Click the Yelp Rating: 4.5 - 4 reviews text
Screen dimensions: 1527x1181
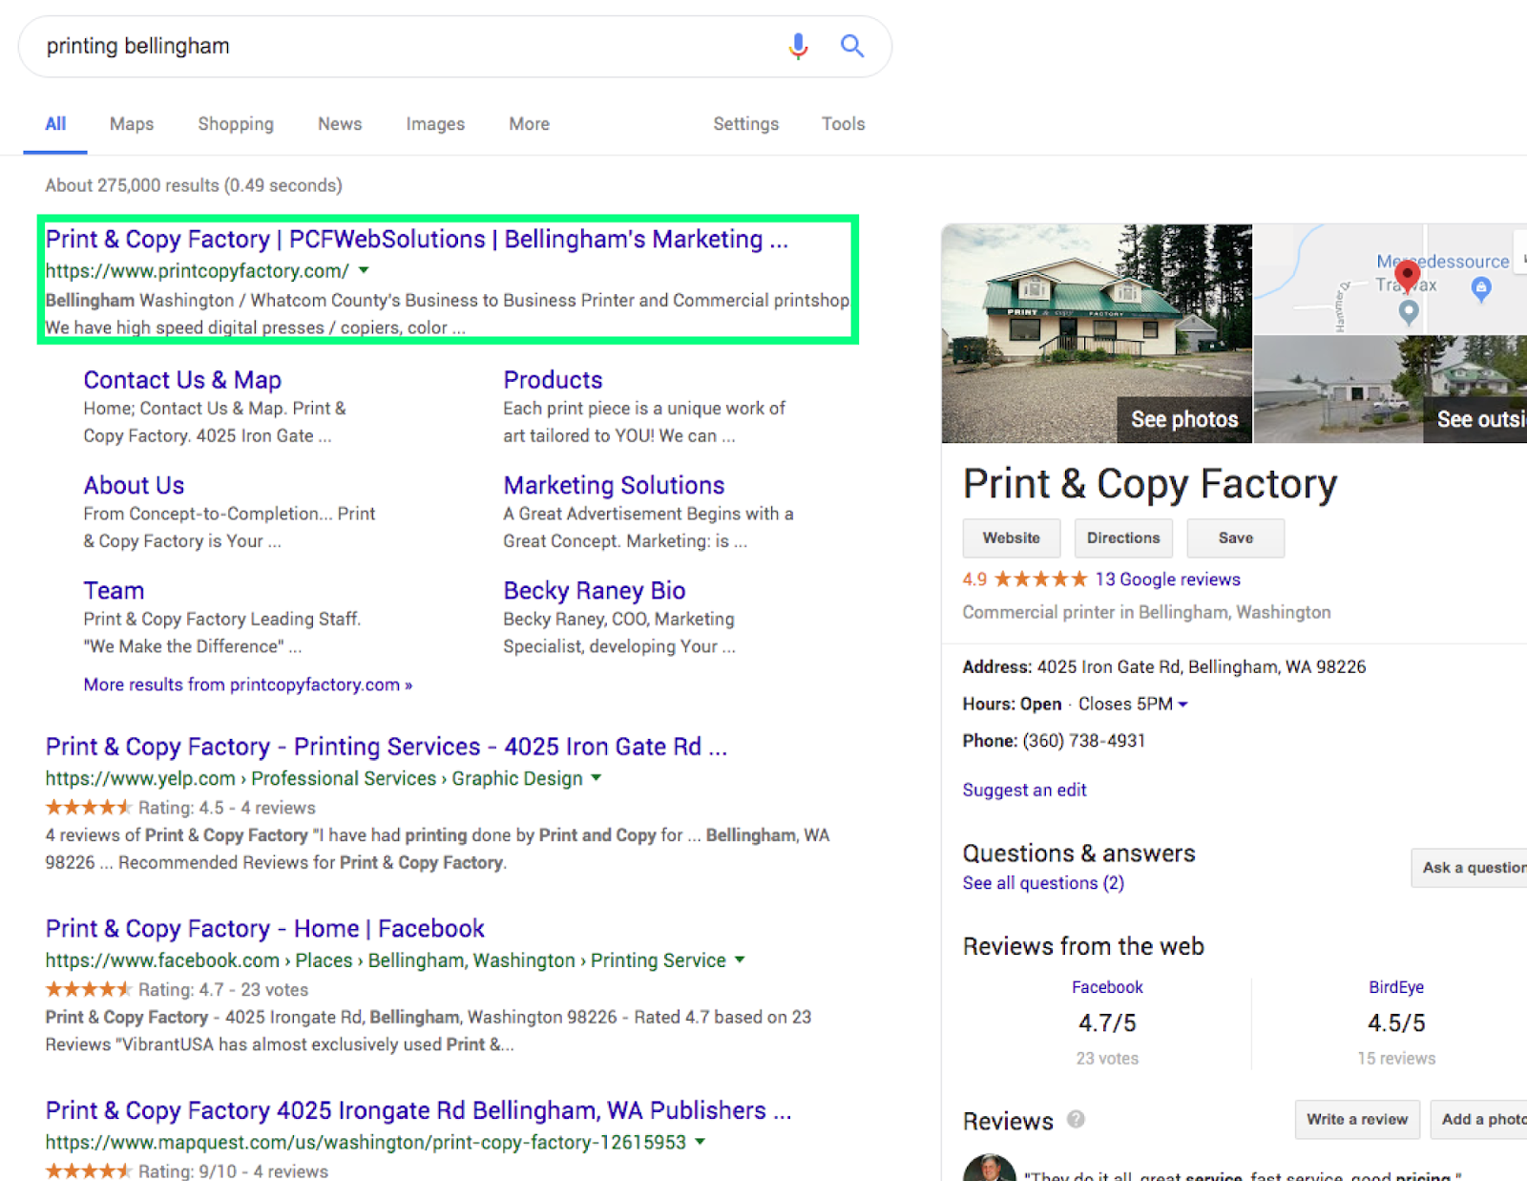[x=227, y=808]
